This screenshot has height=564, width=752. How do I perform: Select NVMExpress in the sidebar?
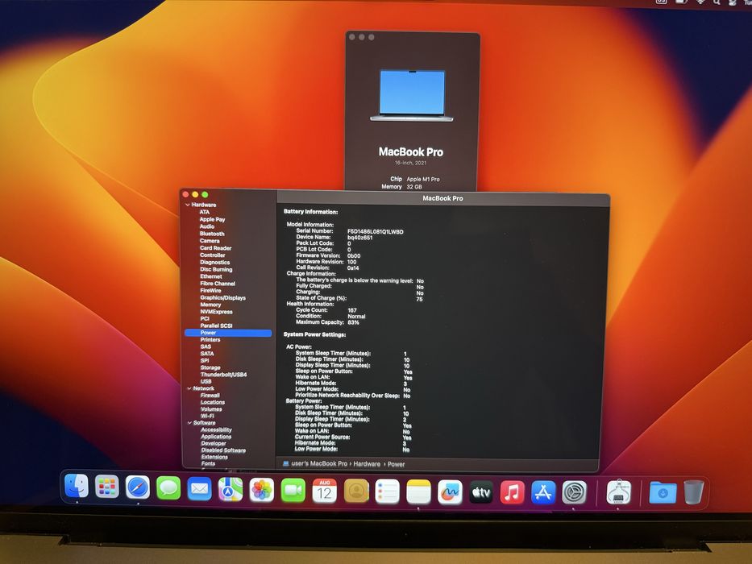pyautogui.click(x=216, y=312)
